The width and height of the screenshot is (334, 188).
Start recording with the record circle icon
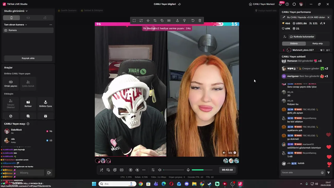(x=131, y=170)
